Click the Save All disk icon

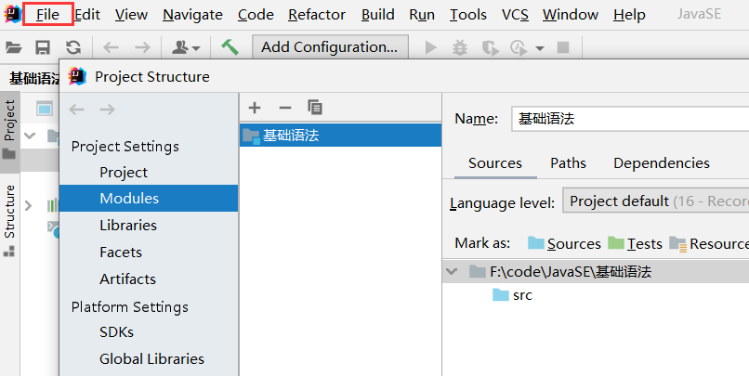(x=43, y=47)
